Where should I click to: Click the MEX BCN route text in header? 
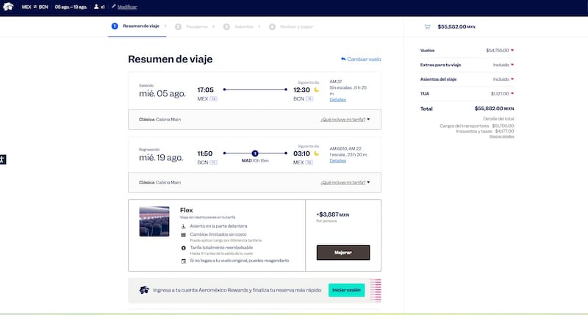coord(35,7)
